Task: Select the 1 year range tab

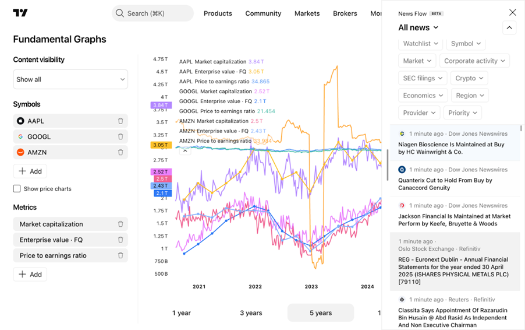Action: (x=182, y=313)
